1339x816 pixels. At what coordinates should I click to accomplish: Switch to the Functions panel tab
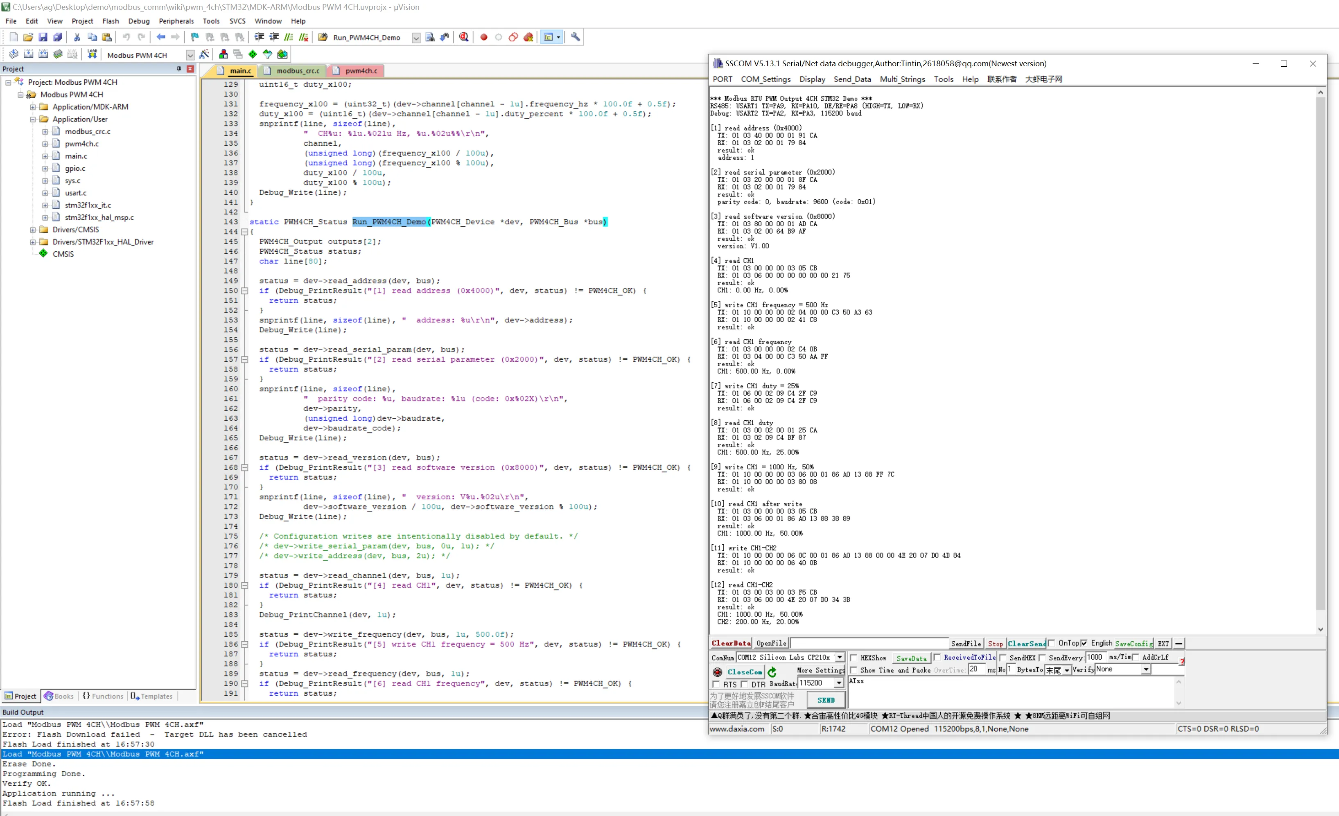point(103,696)
